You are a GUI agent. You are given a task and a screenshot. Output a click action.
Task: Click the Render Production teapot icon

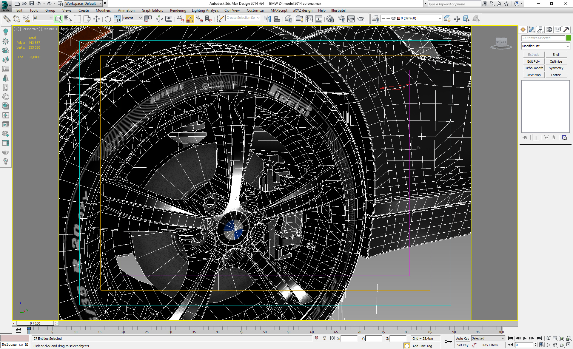point(361,19)
